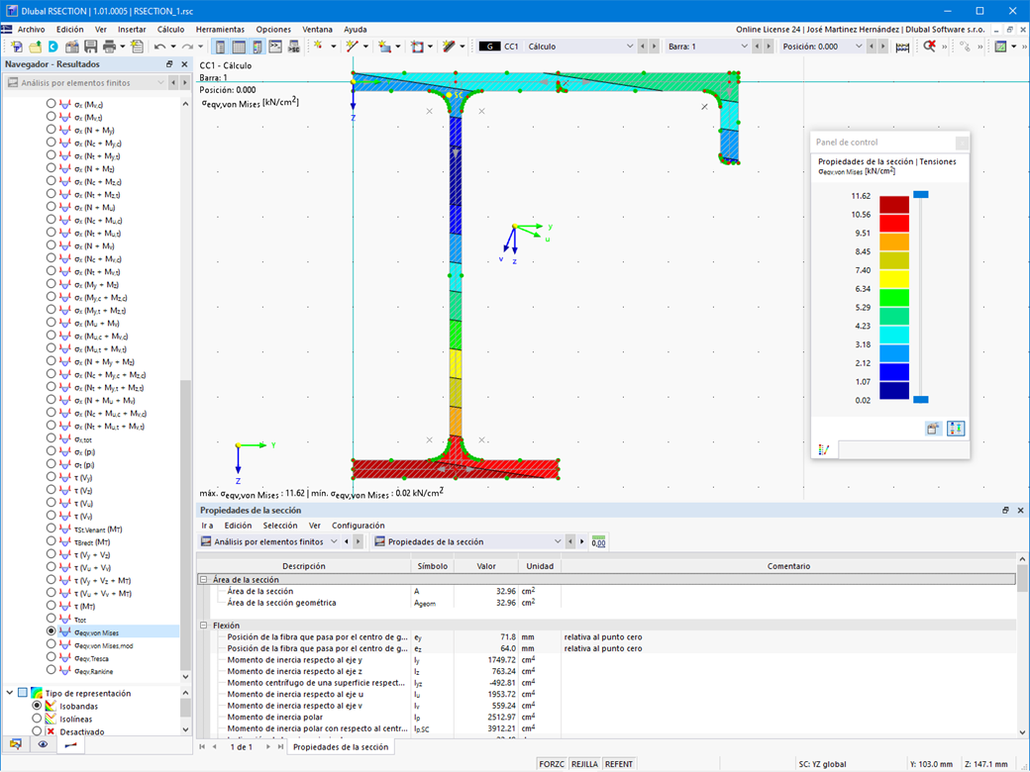Click the block manager cloud icon
Image resolution: width=1030 pixels, height=772 pixels.
tap(53, 47)
